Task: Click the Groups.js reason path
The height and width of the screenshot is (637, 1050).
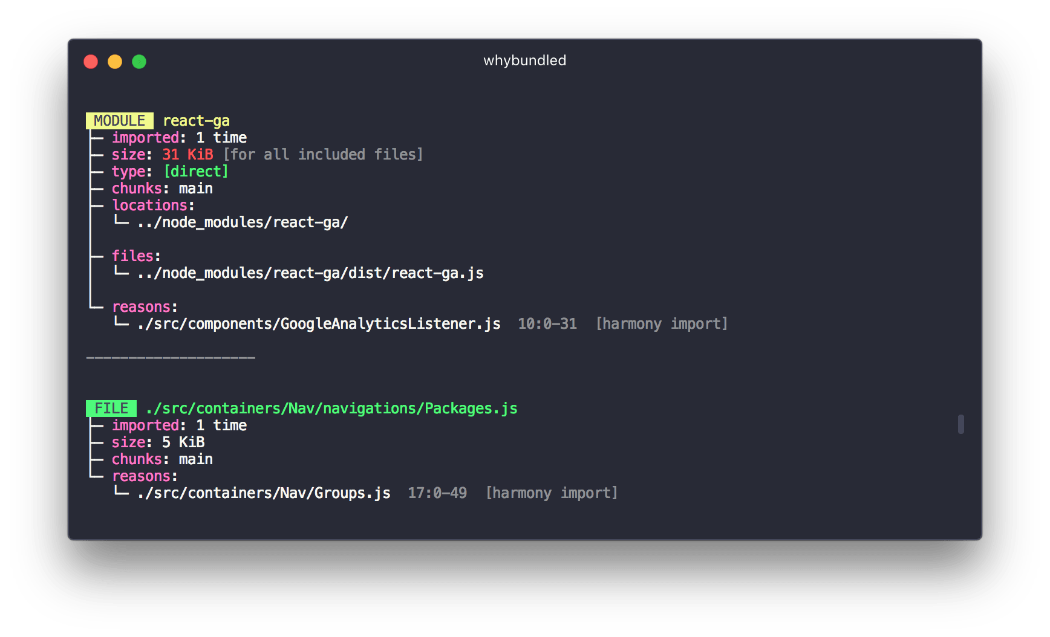Action: pos(264,493)
